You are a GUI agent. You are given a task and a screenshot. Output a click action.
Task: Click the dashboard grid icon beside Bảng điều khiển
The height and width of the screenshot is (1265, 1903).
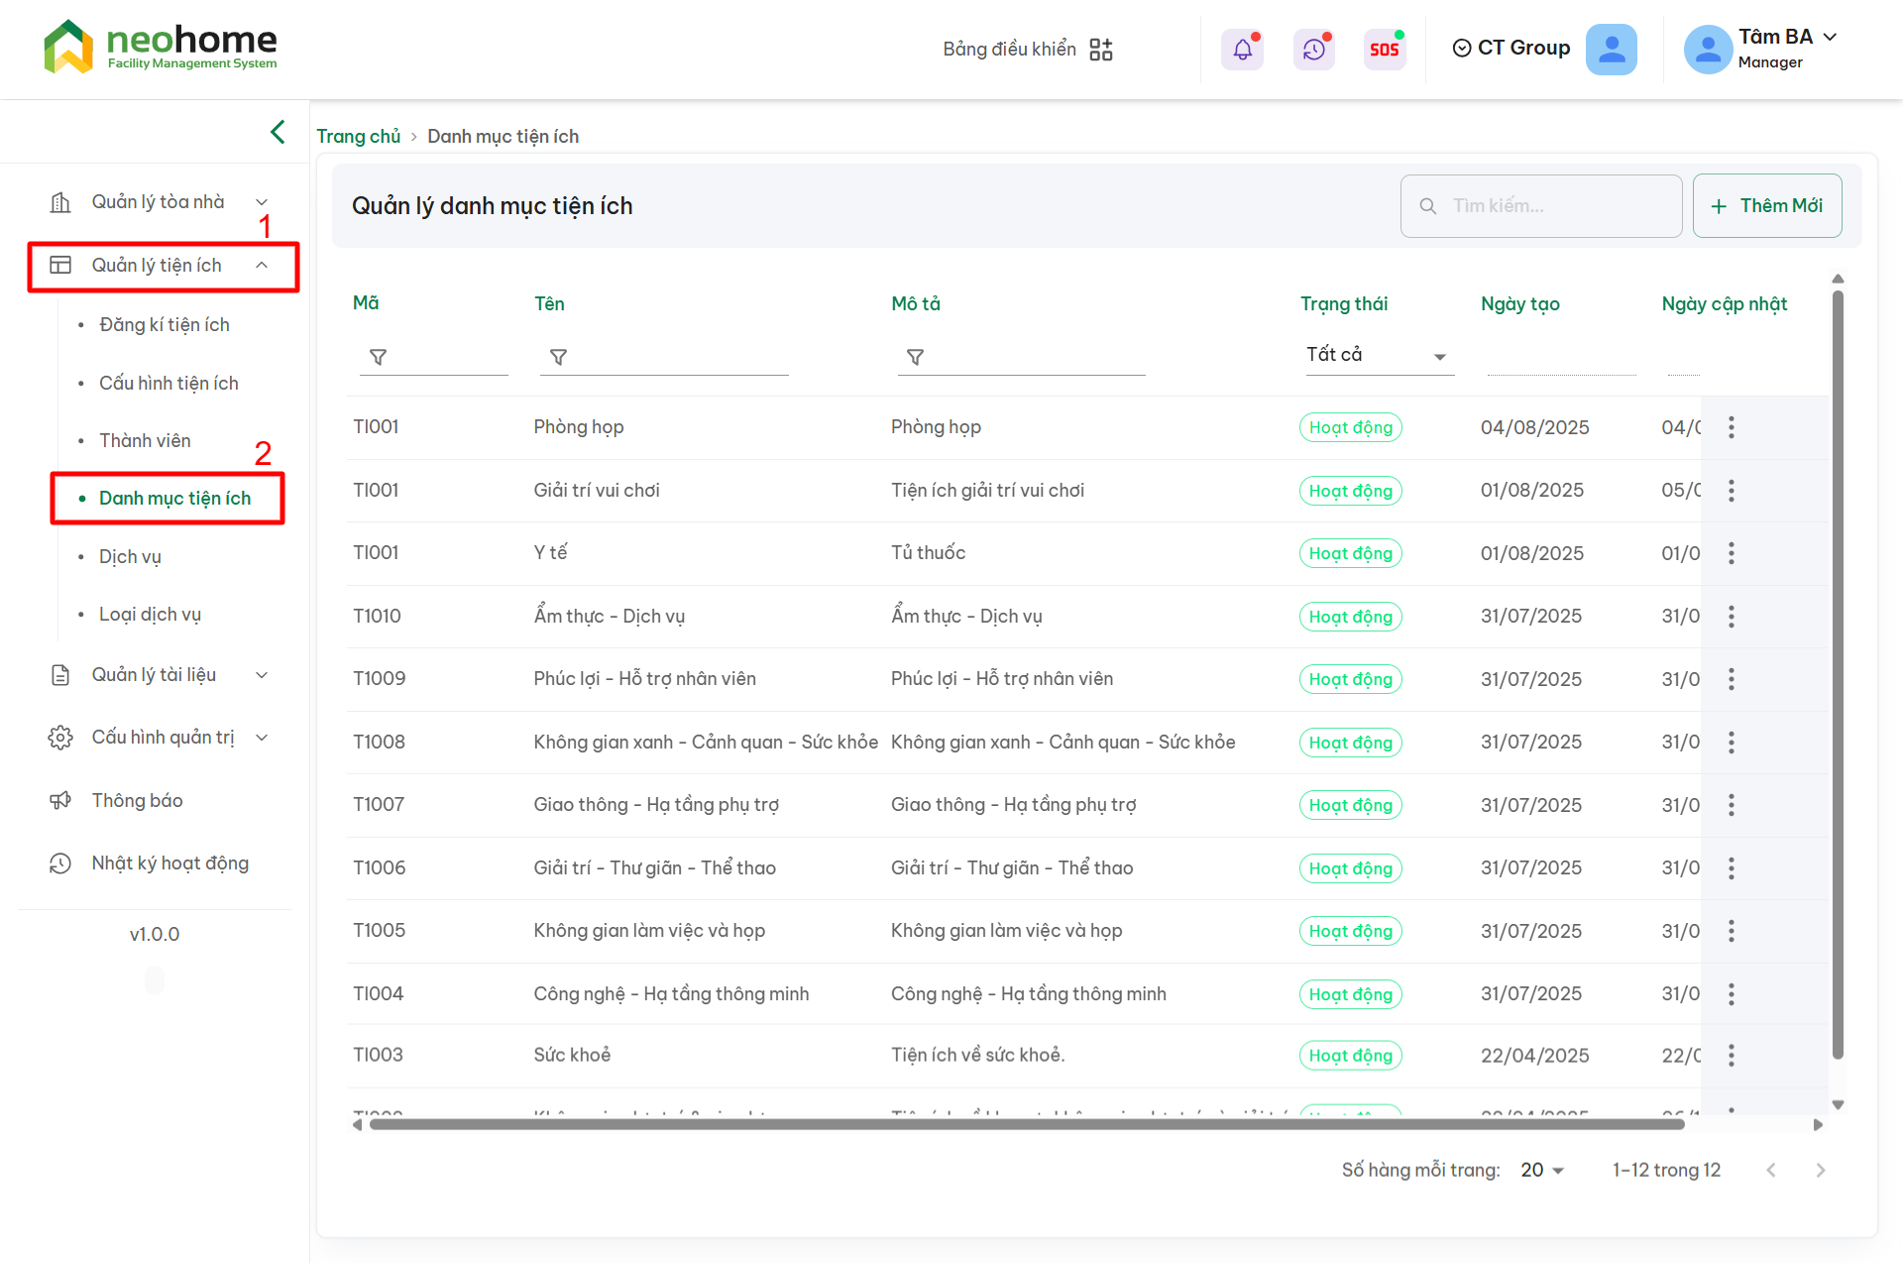(1100, 50)
